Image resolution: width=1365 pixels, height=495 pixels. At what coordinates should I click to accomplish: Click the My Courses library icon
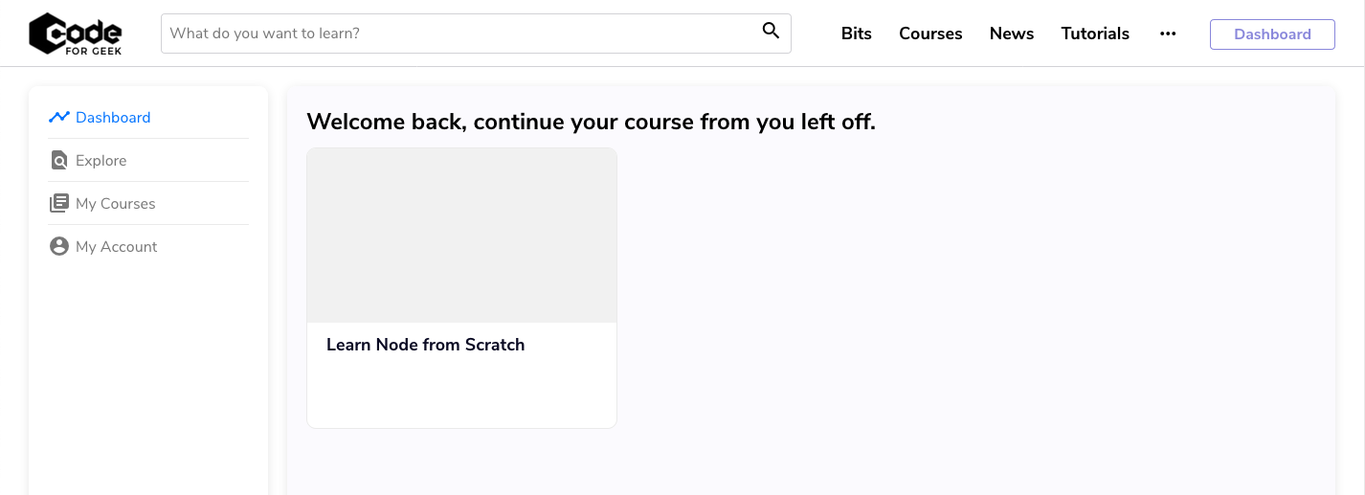pos(59,203)
